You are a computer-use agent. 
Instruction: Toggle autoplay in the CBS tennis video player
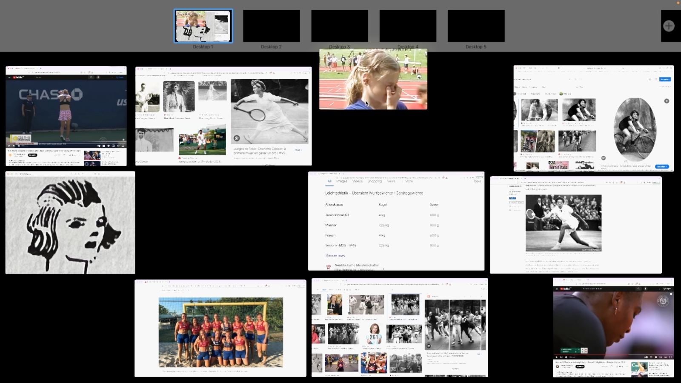pos(99,146)
